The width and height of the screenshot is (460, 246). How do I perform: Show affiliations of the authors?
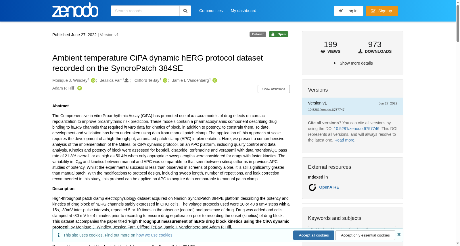pos(274,89)
